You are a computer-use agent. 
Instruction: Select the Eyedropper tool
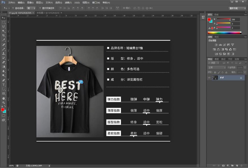(3, 40)
